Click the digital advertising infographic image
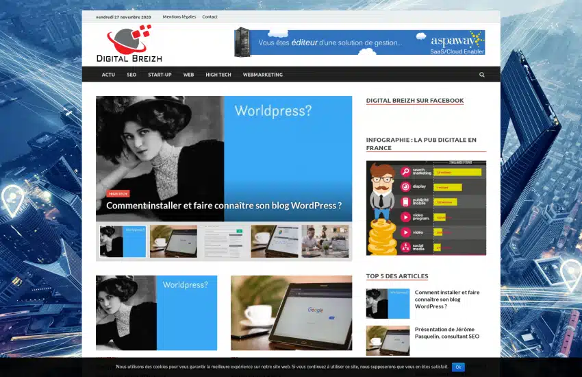The image size is (582, 377). point(426,208)
